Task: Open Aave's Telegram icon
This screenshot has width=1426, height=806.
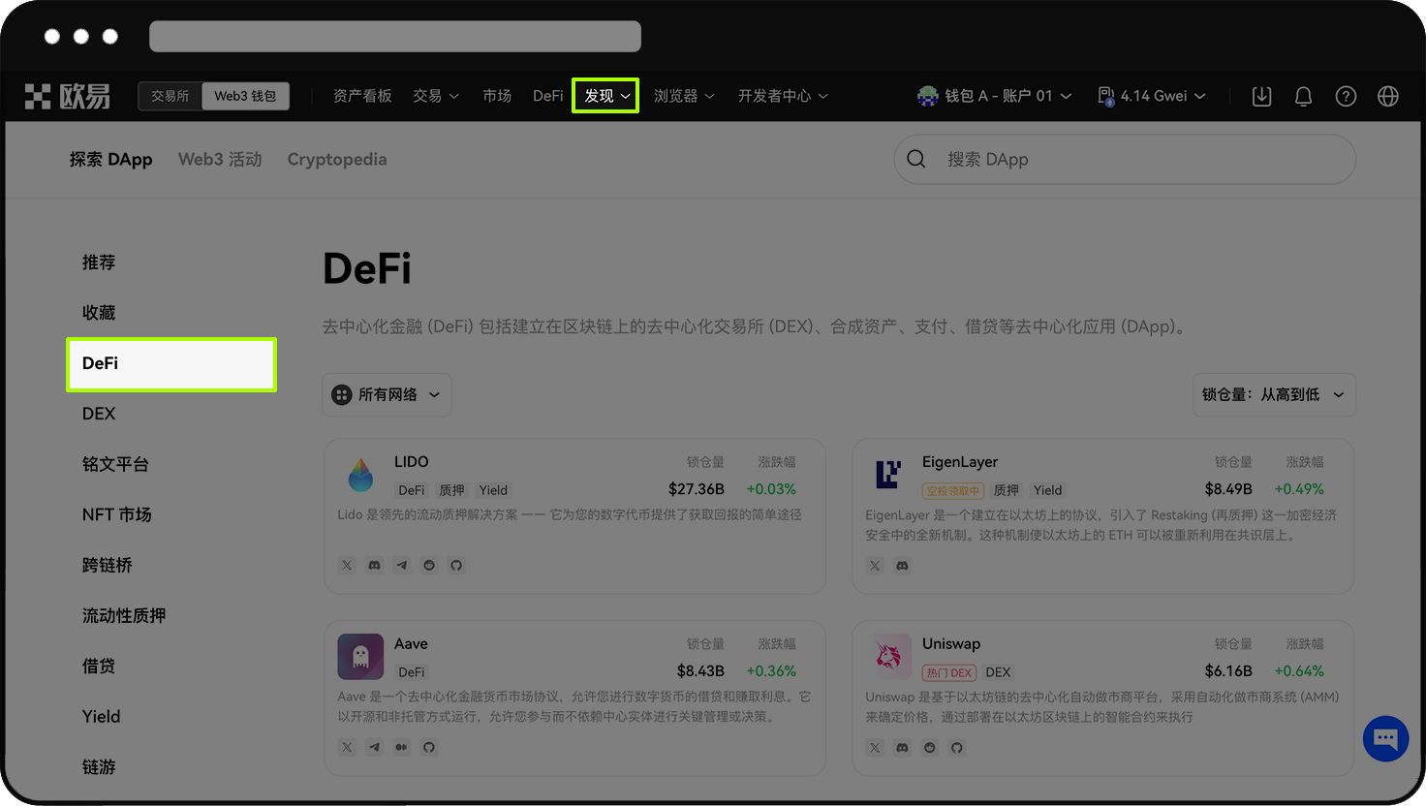Action: pos(374,747)
